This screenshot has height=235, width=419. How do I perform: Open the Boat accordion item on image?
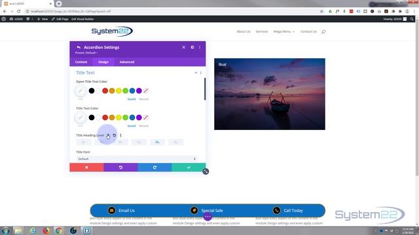(223, 65)
